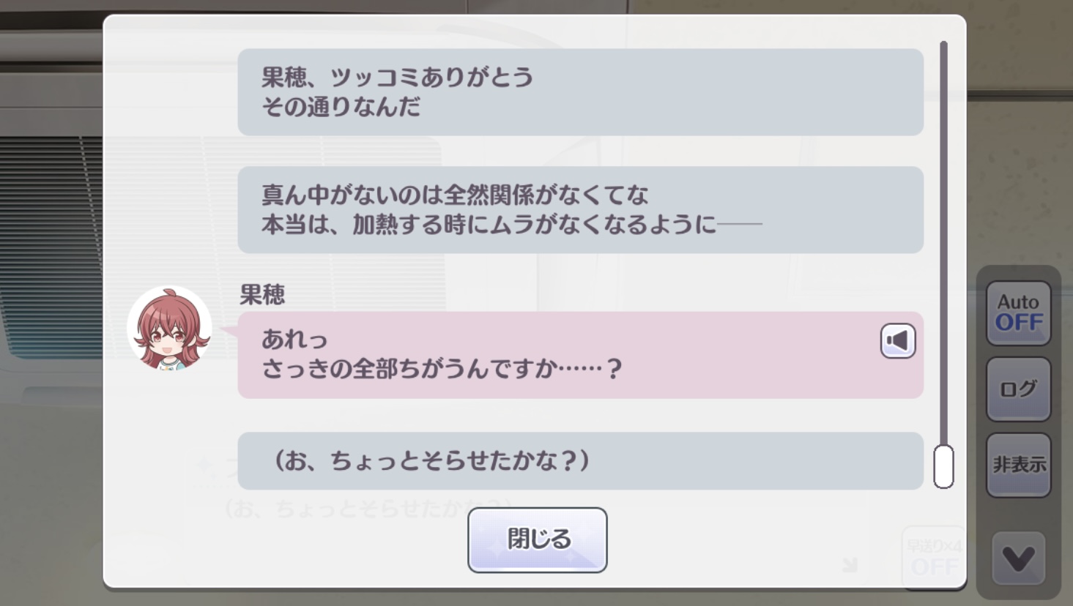This screenshot has width=1073, height=606.
Task: Click the white scrollbar thumb in the log
Action: tap(943, 466)
